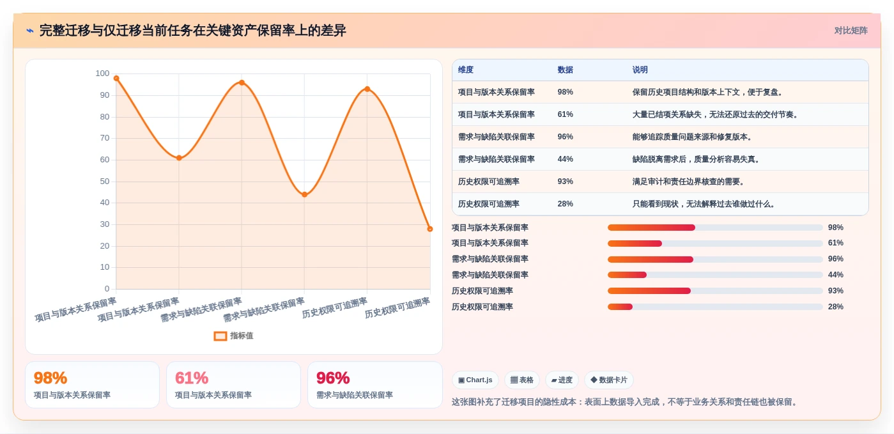Select the title 完整迁移与仅迁移当前任务在关键资产保留率上的差异

192,31
